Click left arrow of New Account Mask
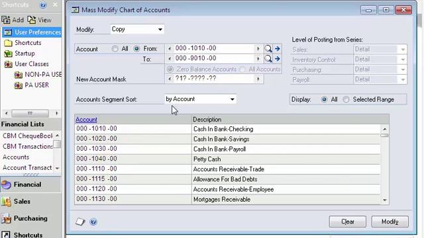The image size is (424, 238). tap(170, 79)
